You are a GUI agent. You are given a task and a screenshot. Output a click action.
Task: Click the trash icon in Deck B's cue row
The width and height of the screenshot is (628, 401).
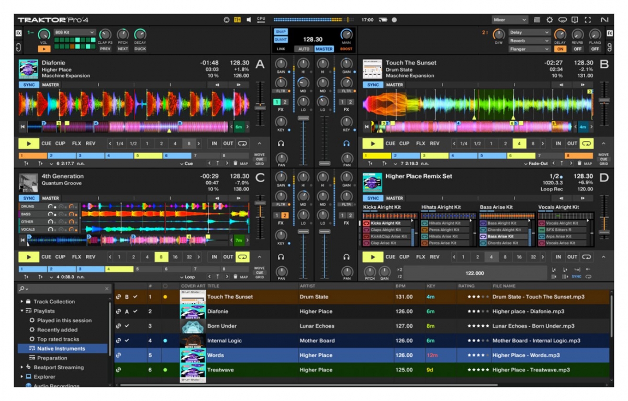tap(579, 163)
